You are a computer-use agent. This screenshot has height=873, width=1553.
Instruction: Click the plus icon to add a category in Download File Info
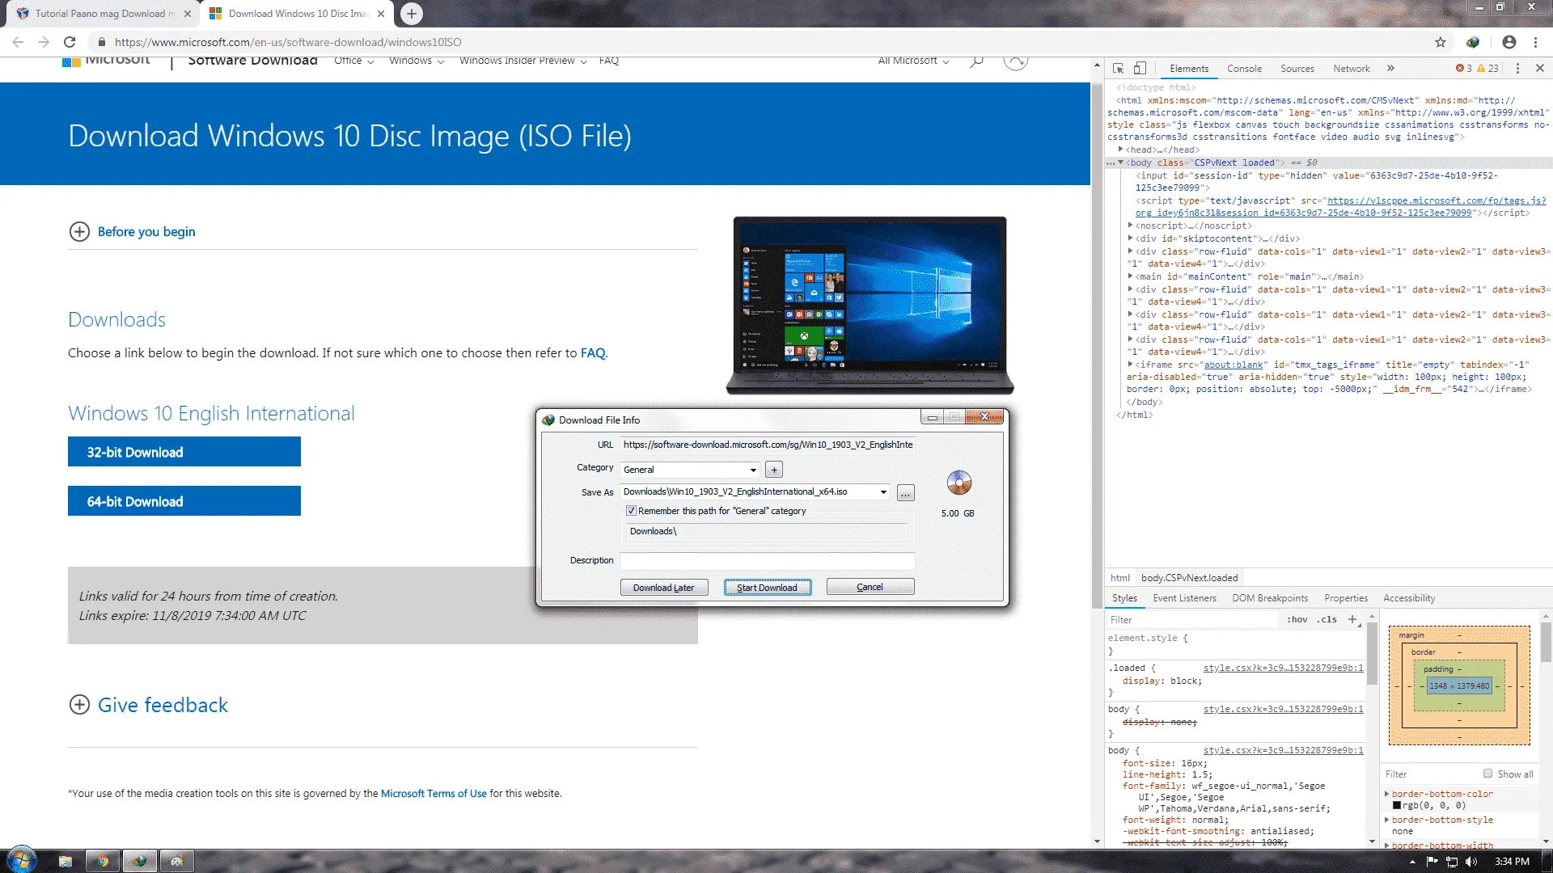click(x=774, y=470)
